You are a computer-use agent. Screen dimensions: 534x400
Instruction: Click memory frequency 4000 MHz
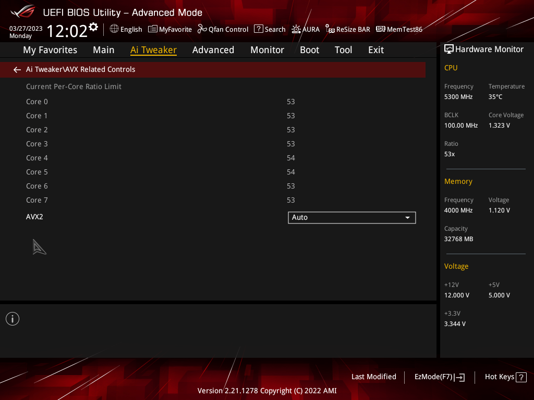tap(458, 210)
